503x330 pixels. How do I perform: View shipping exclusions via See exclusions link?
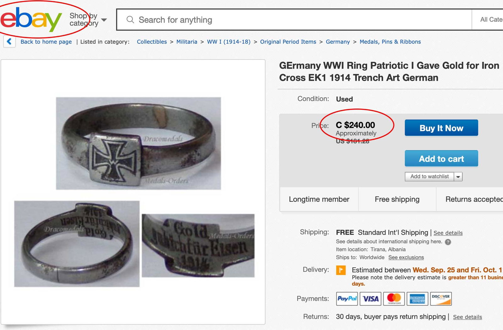click(x=406, y=257)
